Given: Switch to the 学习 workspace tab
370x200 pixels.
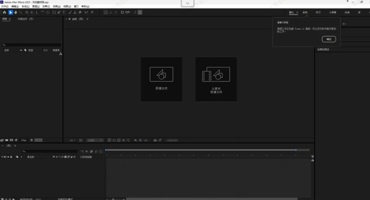Looking at the screenshot, I should pos(318,12).
